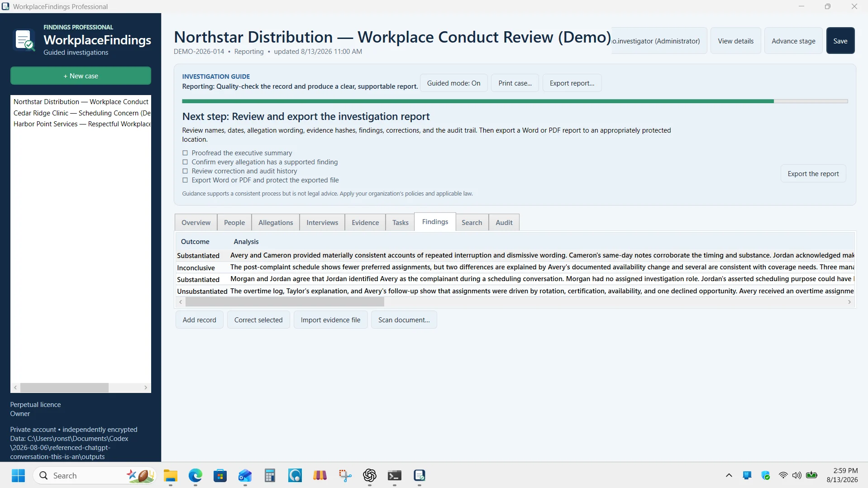Select the Findings tab
Screen dimensions: 868x488
coord(435,222)
